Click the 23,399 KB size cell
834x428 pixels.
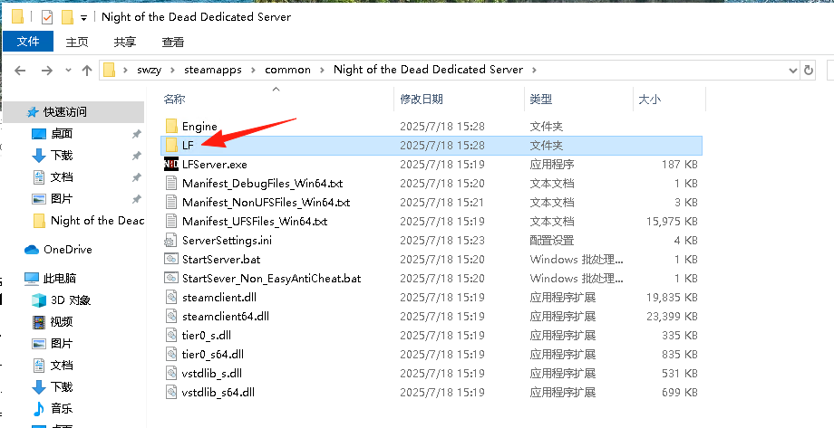672,317
